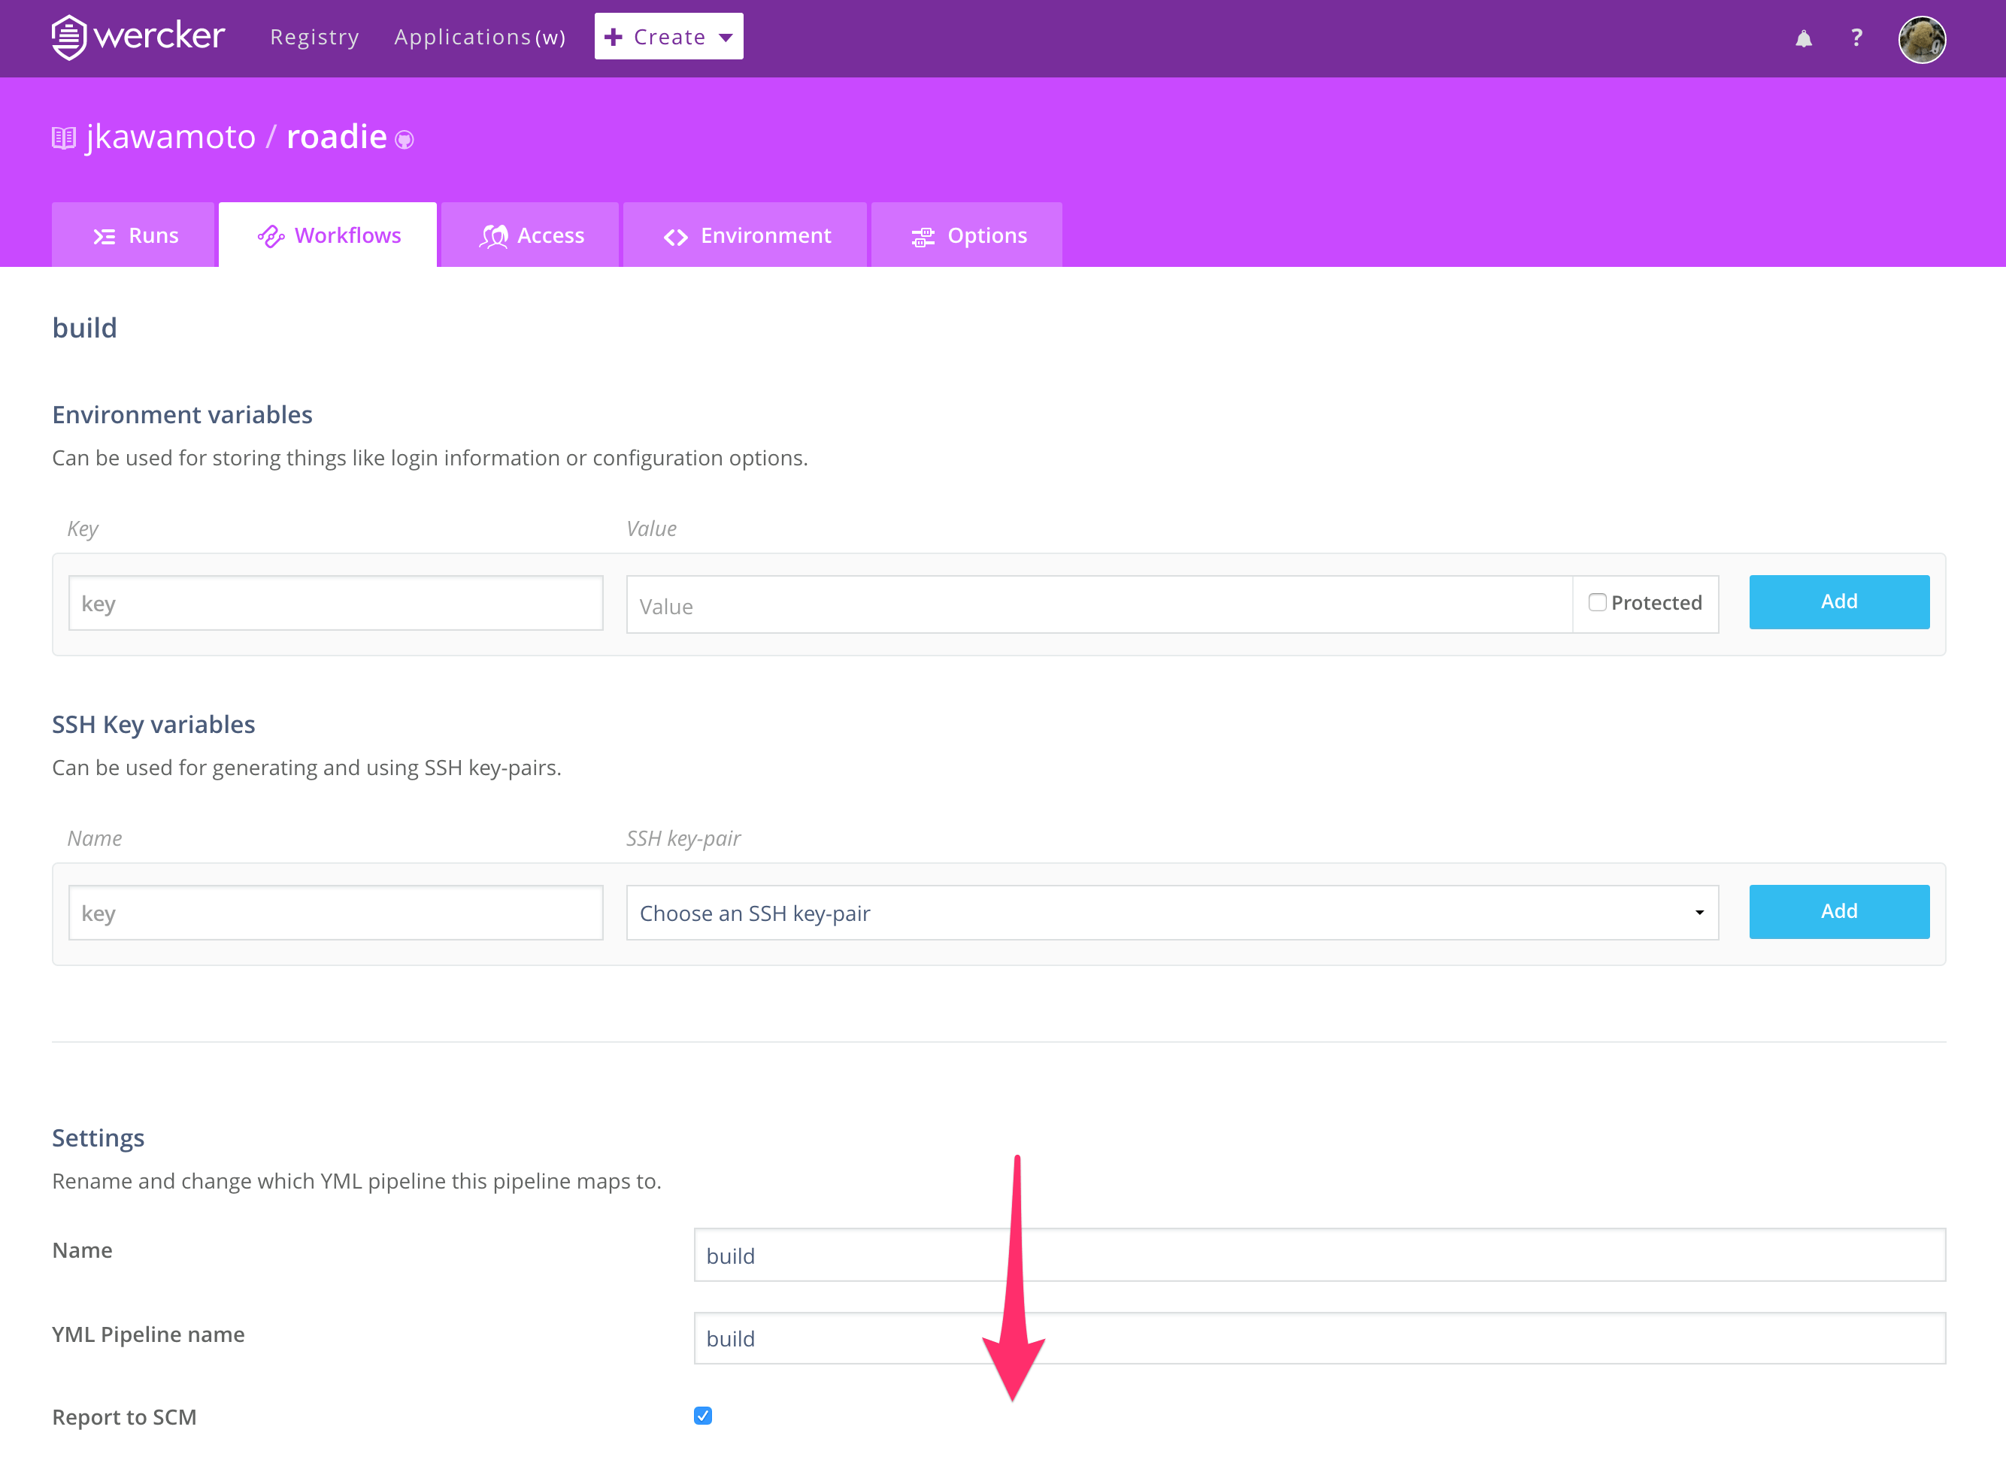This screenshot has width=2006, height=1463.
Task: Click the jkawamoto owner link
Action: [x=171, y=138]
